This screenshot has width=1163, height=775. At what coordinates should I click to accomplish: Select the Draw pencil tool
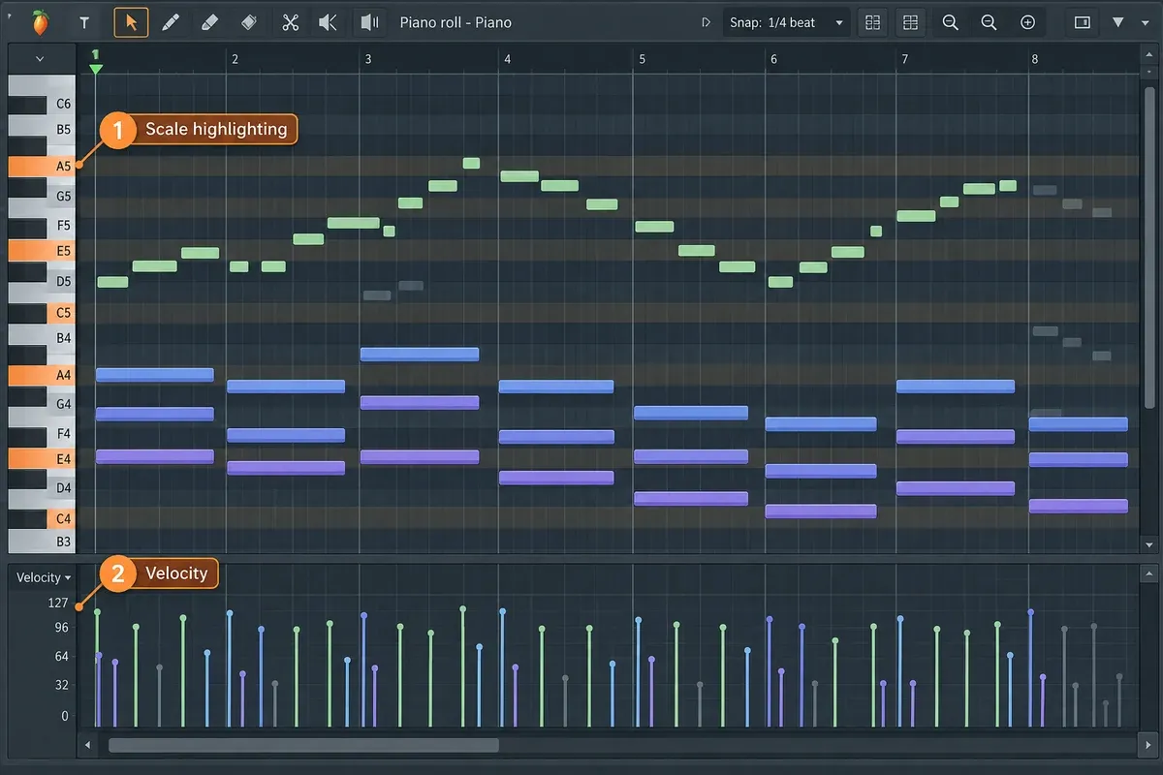[171, 22]
